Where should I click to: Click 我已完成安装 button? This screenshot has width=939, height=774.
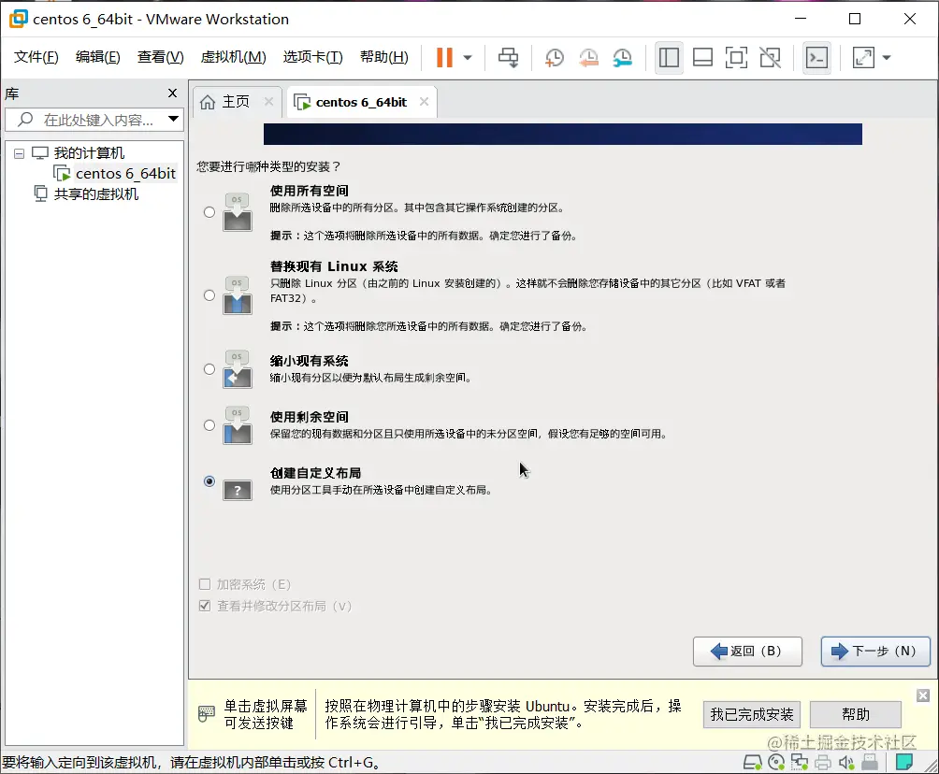click(x=752, y=714)
